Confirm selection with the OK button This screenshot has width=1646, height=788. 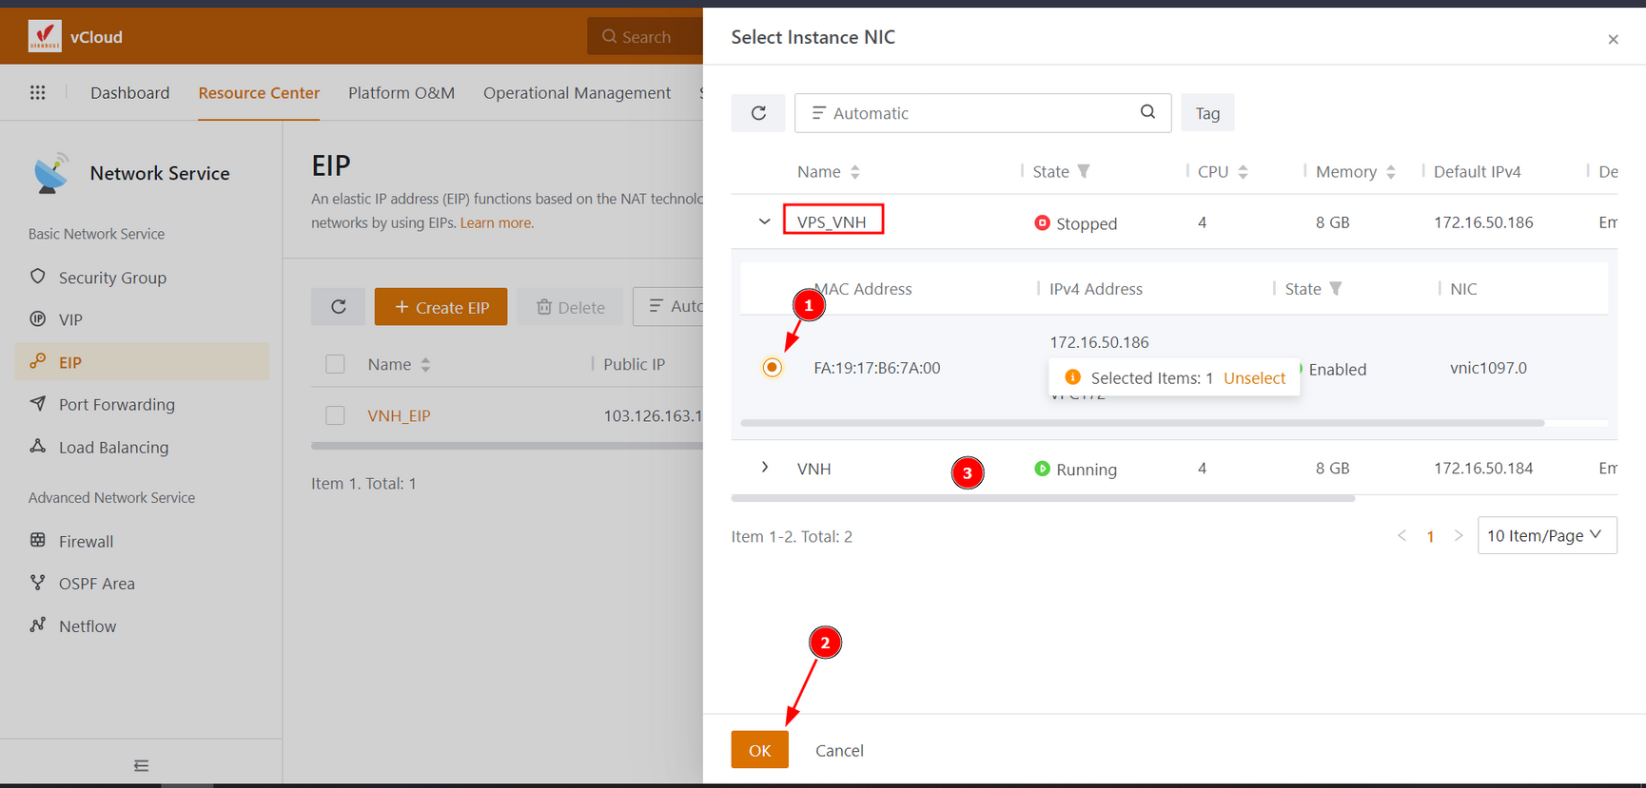tap(759, 750)
